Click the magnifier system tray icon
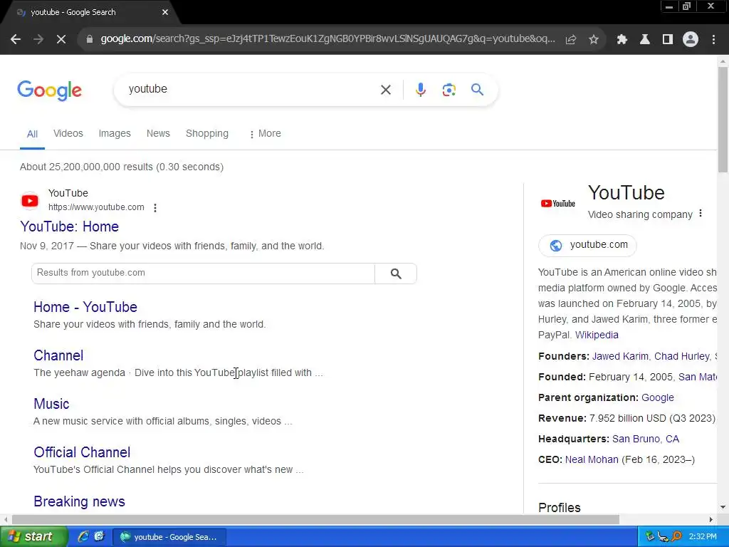 pyautogui.click(x=676, y=537)
